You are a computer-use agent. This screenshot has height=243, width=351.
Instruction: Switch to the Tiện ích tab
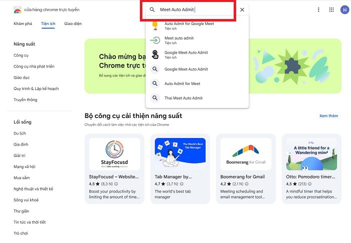tap(48, 23)
